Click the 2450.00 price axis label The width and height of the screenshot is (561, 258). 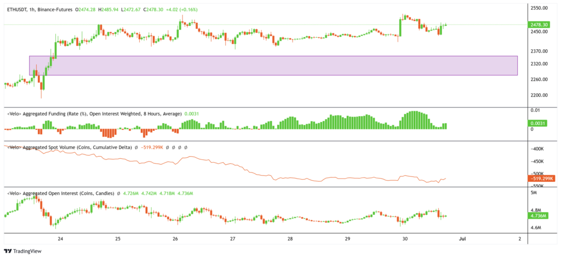(539, 31)
